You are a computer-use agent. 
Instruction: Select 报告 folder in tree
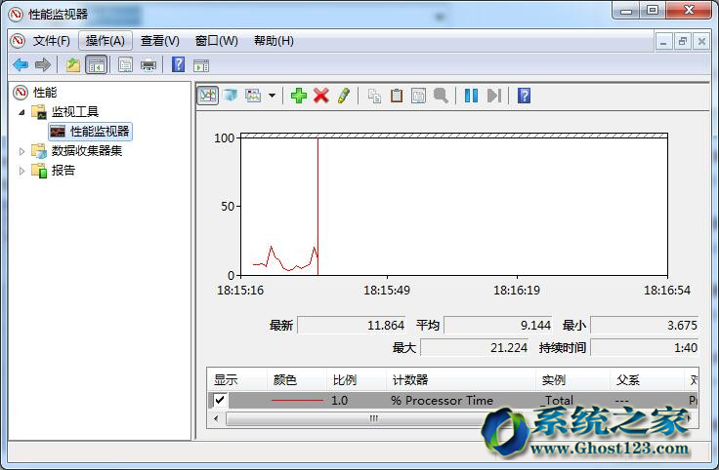pyautogui.click(x=63, y=171)
